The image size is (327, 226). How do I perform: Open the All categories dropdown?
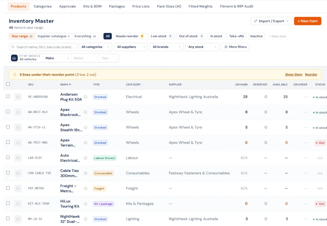(95, 47)
